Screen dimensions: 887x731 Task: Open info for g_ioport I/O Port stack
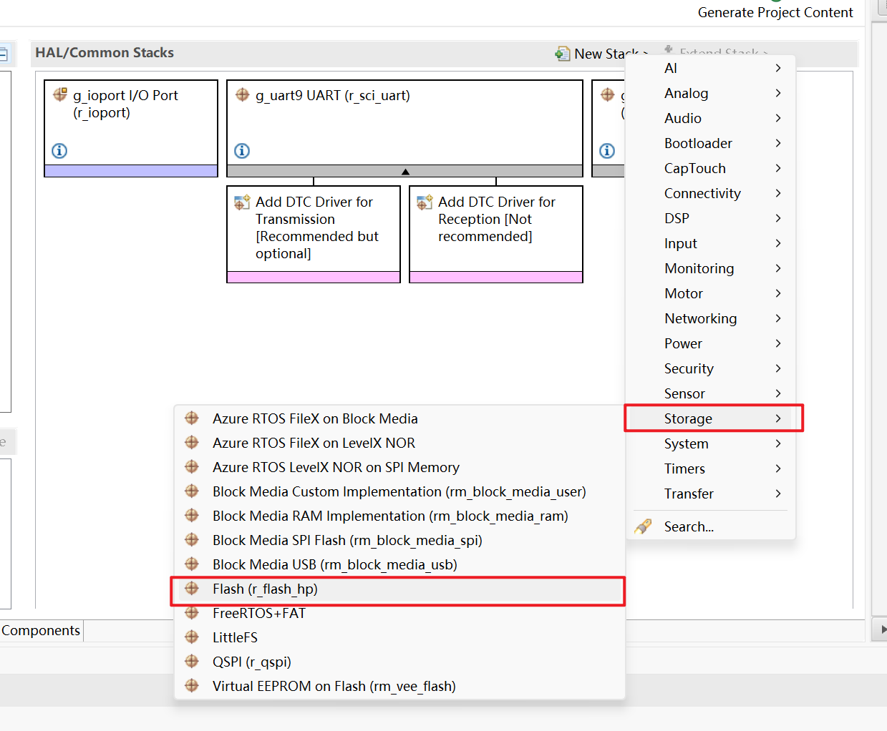coord(59,151)
